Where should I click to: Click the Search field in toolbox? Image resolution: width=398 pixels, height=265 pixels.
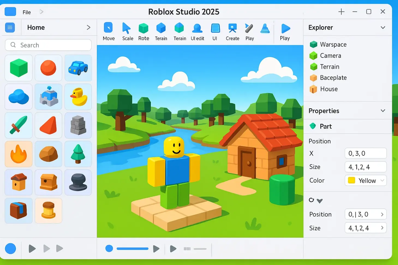click(48, 45)
